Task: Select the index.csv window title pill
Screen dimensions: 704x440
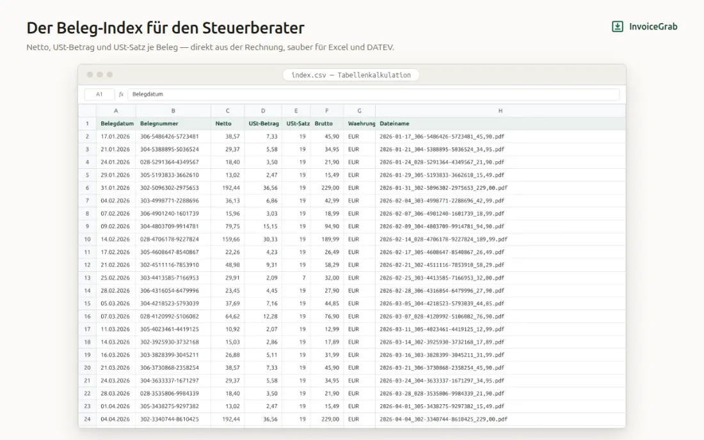Action: pos(351,75)
